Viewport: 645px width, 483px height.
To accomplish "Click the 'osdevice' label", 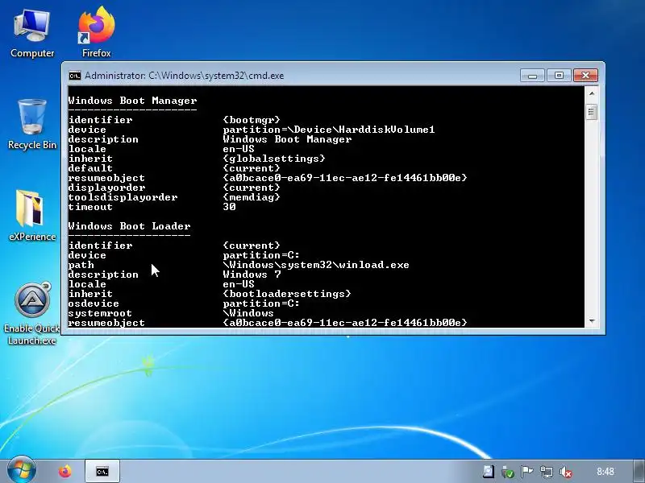I will click(94, 303).
